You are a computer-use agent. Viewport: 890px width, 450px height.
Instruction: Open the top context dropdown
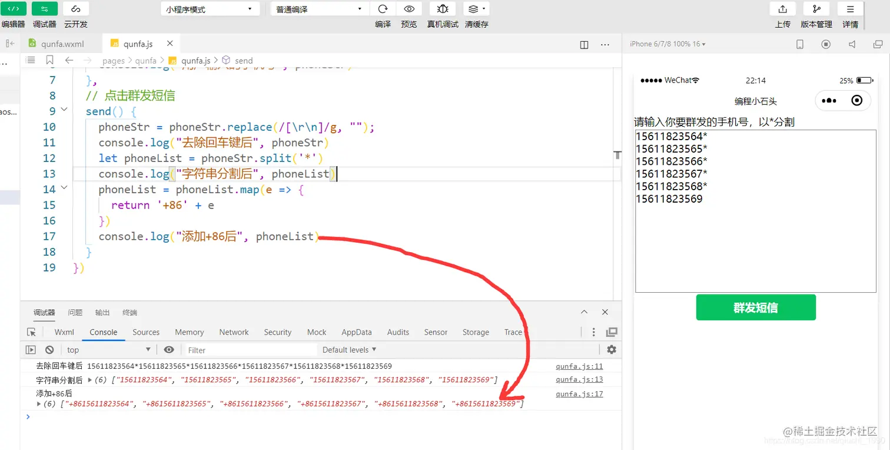tap(109, 350)
